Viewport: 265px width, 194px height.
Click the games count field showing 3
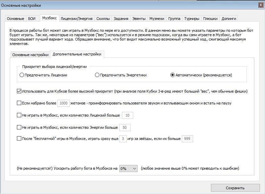pyautogui.click(x=123, y=139)
